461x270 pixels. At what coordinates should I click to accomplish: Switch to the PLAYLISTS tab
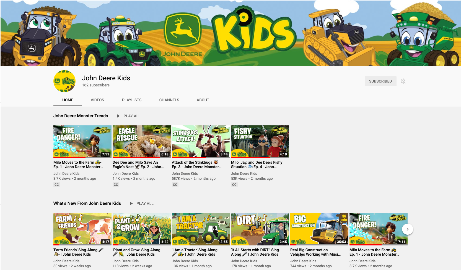(132, 100)
